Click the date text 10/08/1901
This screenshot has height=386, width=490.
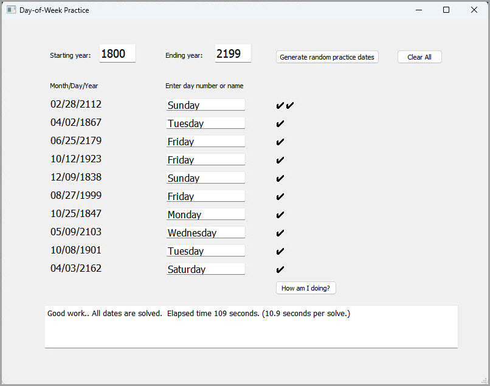pos(76,250)
